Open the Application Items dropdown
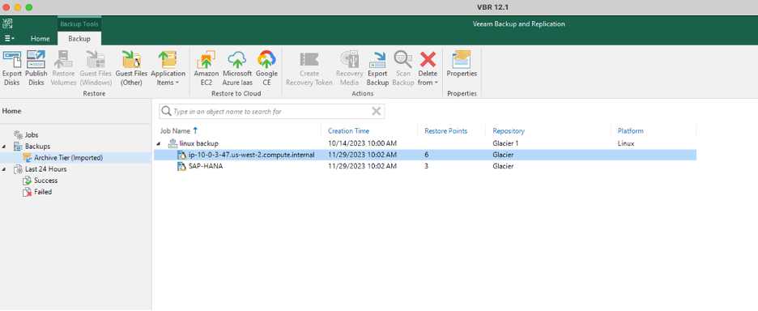758x311 pixels. click(168, 68)
